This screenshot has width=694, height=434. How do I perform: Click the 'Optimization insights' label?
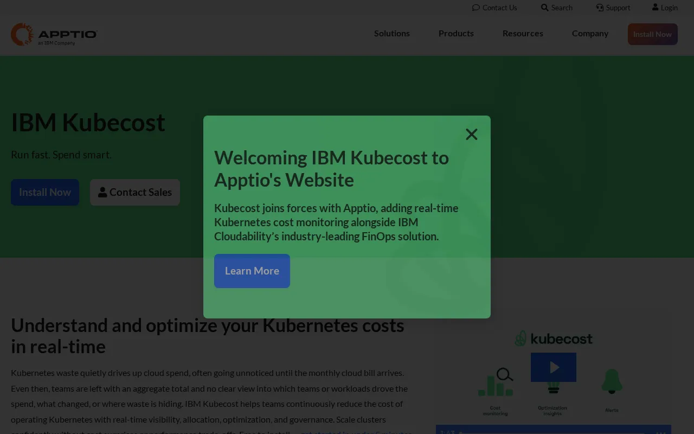click(x=552, y=411)
